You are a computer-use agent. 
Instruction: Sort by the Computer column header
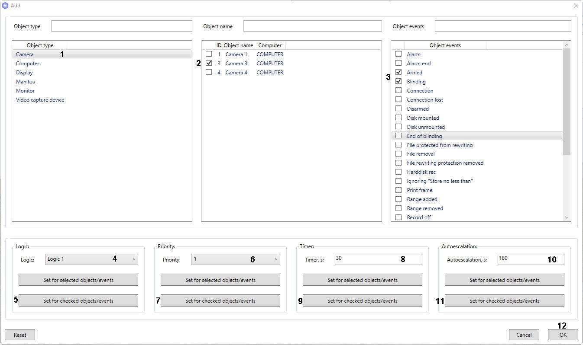(270, 45)
